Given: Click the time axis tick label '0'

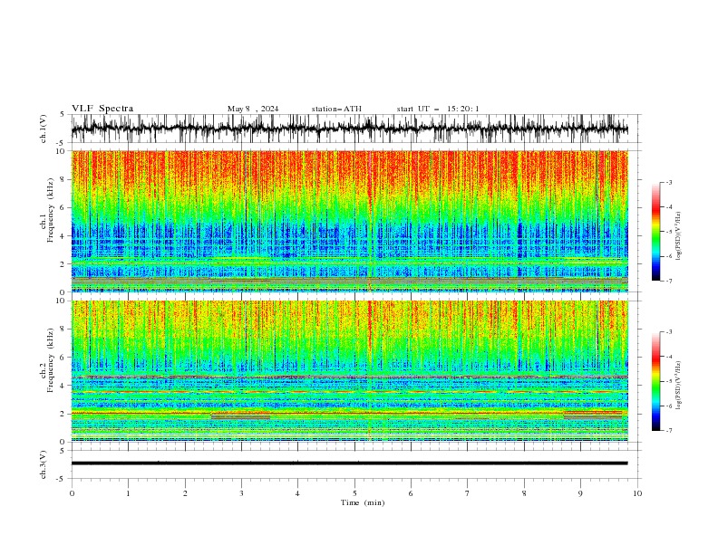Looking at the screenshot, I should (72, 493).
